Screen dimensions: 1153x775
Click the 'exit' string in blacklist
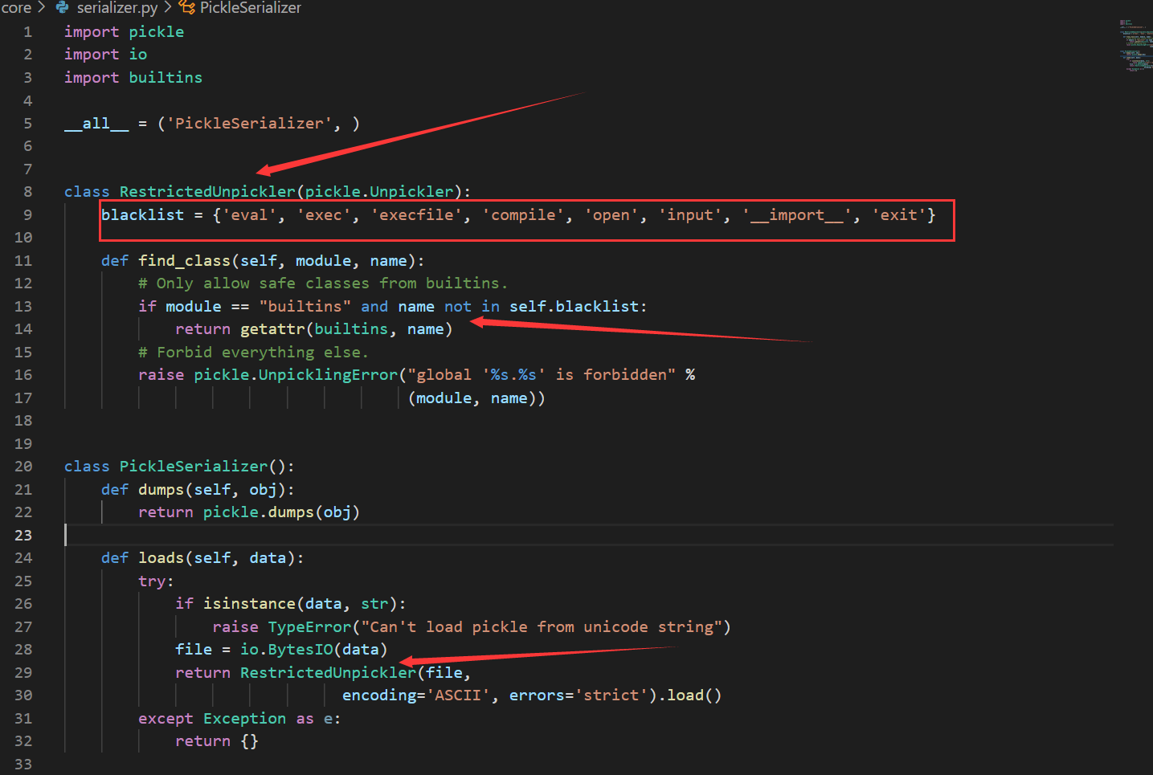[898, 215]
